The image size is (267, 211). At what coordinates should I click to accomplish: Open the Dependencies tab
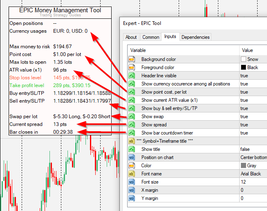click(x=195, y=37)
